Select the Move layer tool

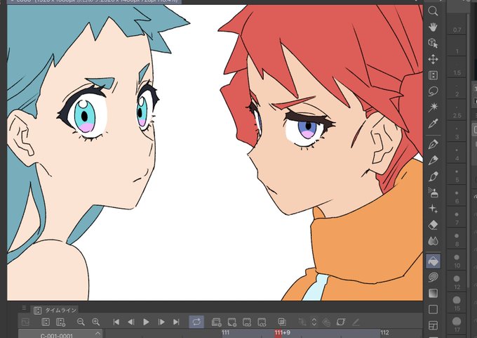pos(433,59)
